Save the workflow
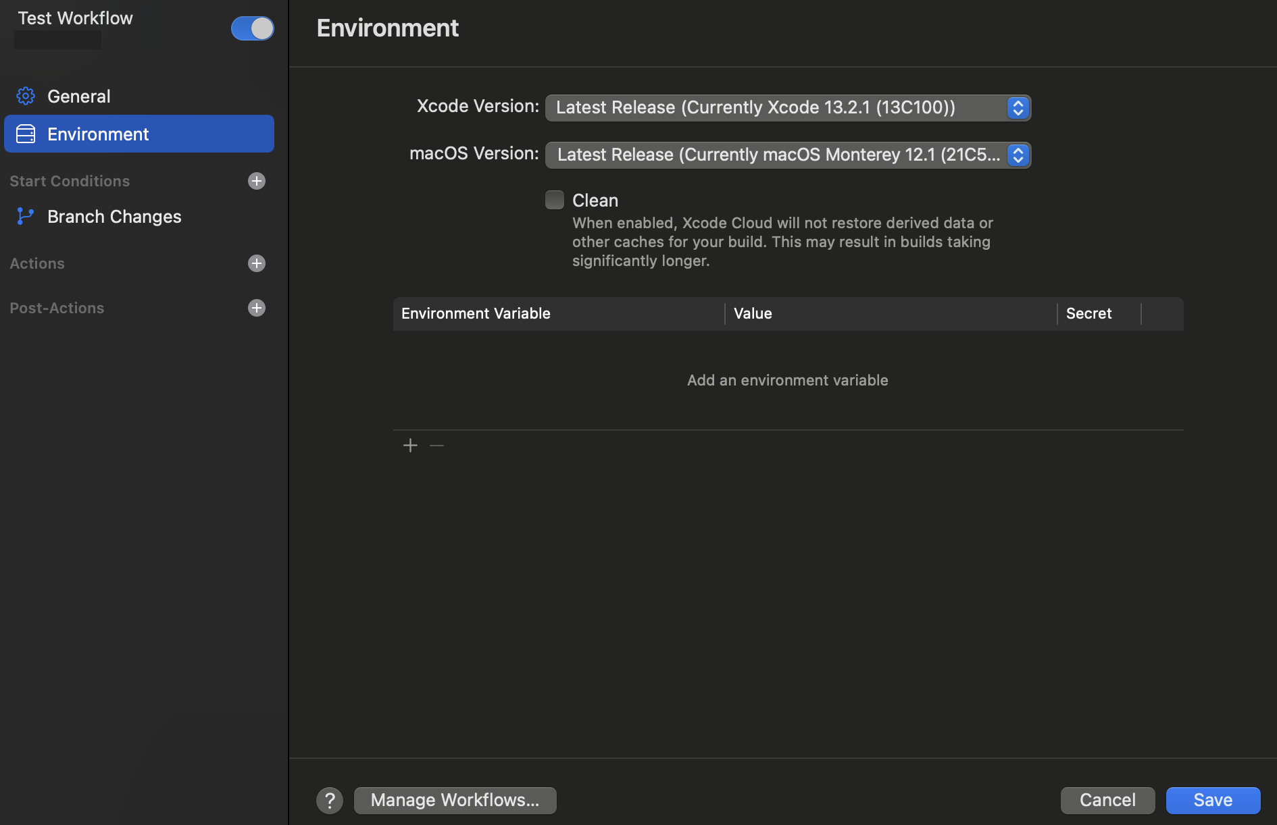The height and width of the screenshot is (825, 1277). (x=1213, y=801)
